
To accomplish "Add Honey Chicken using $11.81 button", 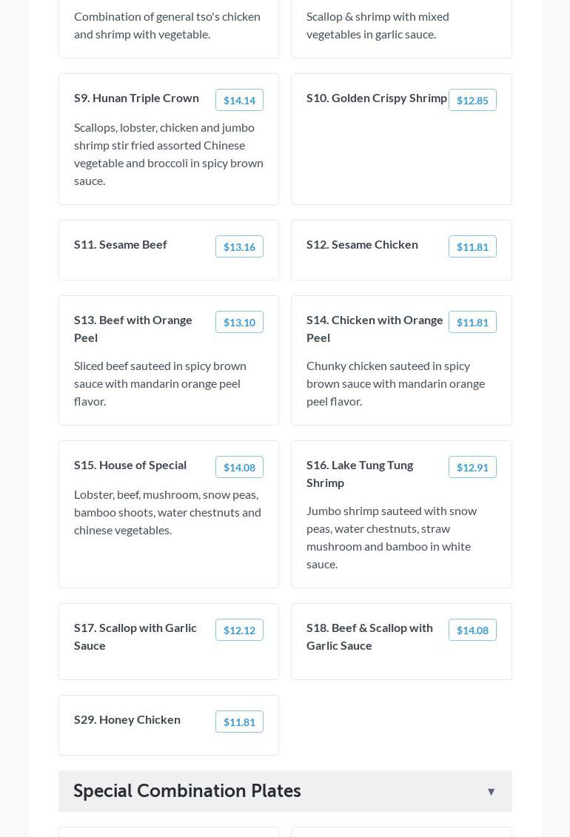I will coord(239,722).
